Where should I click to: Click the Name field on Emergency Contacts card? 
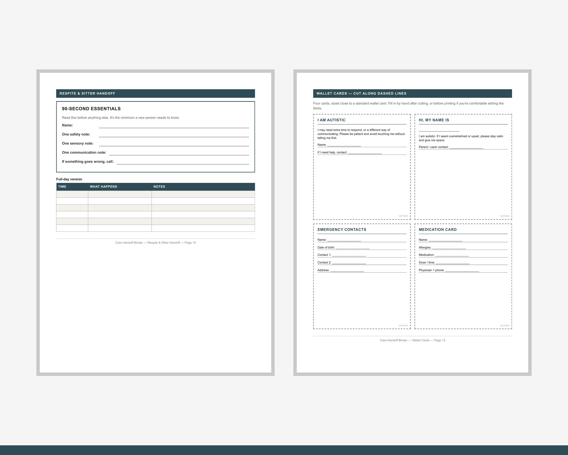click(x=362, y=240)
